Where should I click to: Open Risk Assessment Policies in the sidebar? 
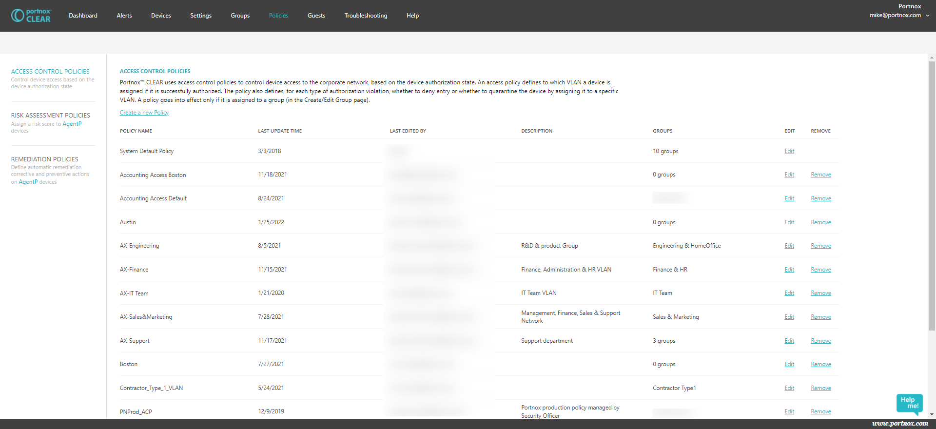51,116
